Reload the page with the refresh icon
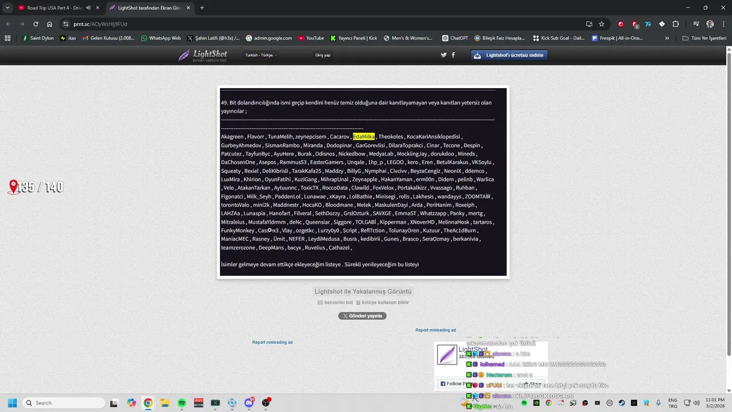This screenshot has height=412, width=732. pyautogui.click(x=35, y=24)
